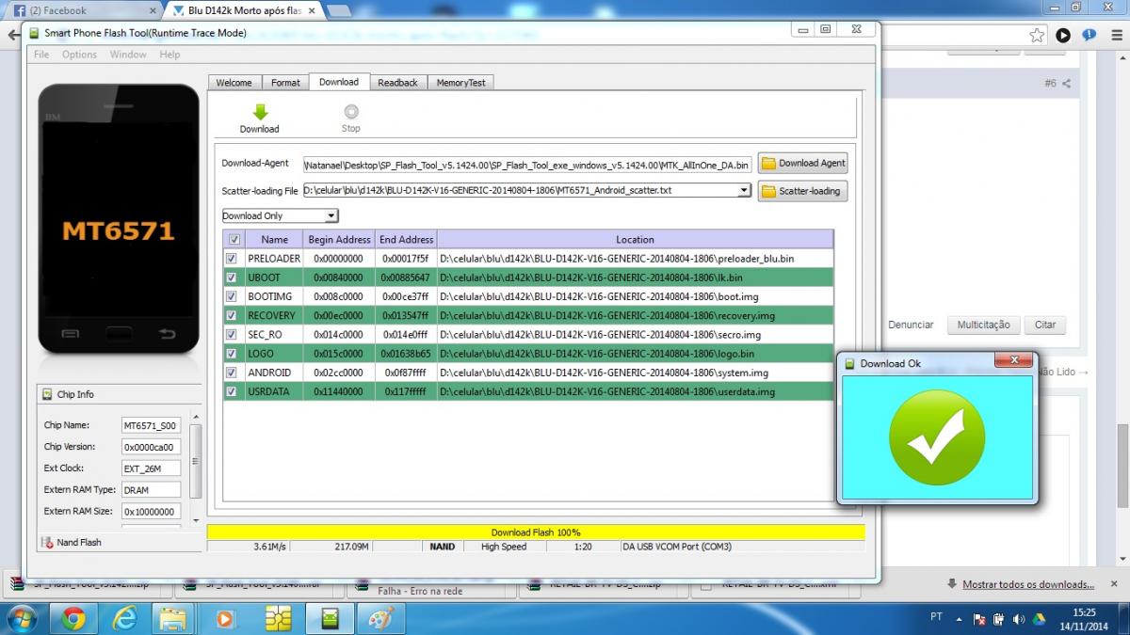1130x635 pixels.
Task: Click the Location column header
Action: tap(635, 240)
